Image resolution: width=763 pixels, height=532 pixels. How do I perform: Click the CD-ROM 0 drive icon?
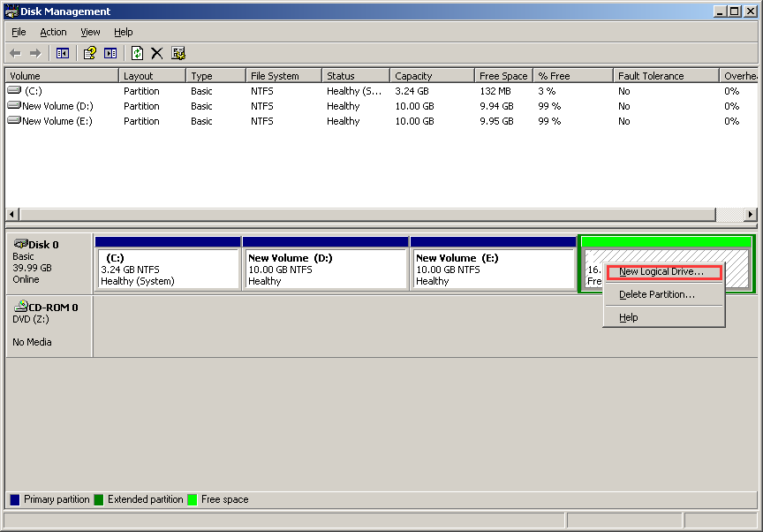tap(21, 306)
